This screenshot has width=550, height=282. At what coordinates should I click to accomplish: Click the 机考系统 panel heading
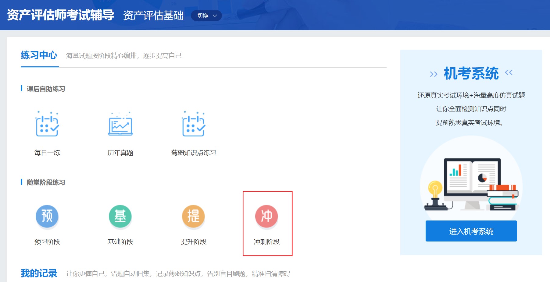tap(471, 73)
